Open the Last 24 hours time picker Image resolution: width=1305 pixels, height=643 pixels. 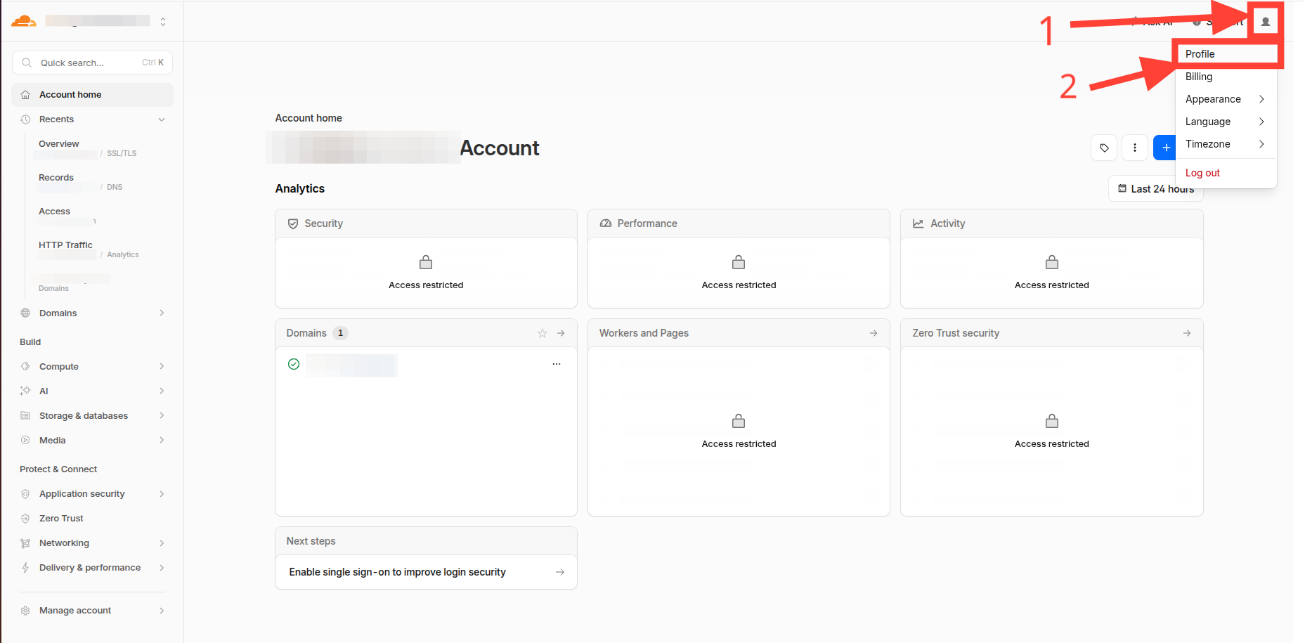point(1155,189)
